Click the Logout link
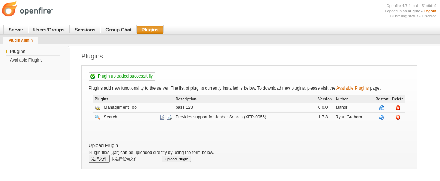The height and width of the screenshot is (181, 440). click(x=430, y=11)
